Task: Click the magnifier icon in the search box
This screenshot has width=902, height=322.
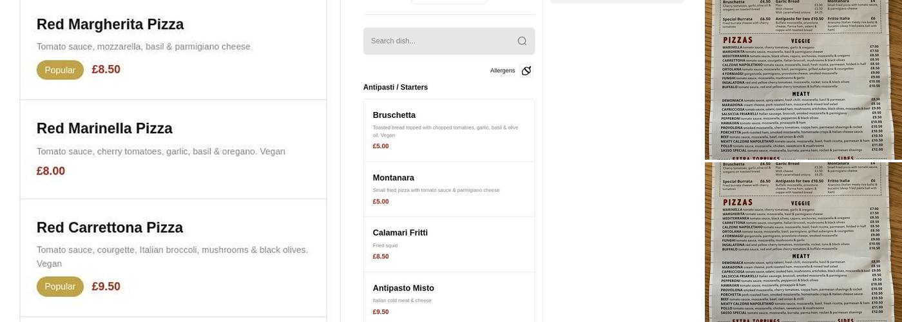Action: click(522, 41)
